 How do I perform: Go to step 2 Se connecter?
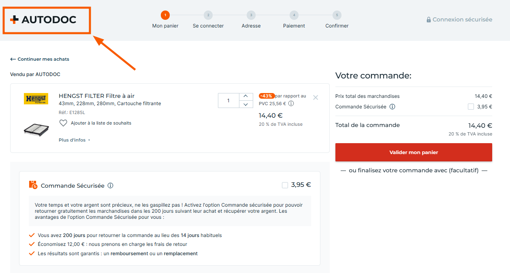click(x=208, y=15)
